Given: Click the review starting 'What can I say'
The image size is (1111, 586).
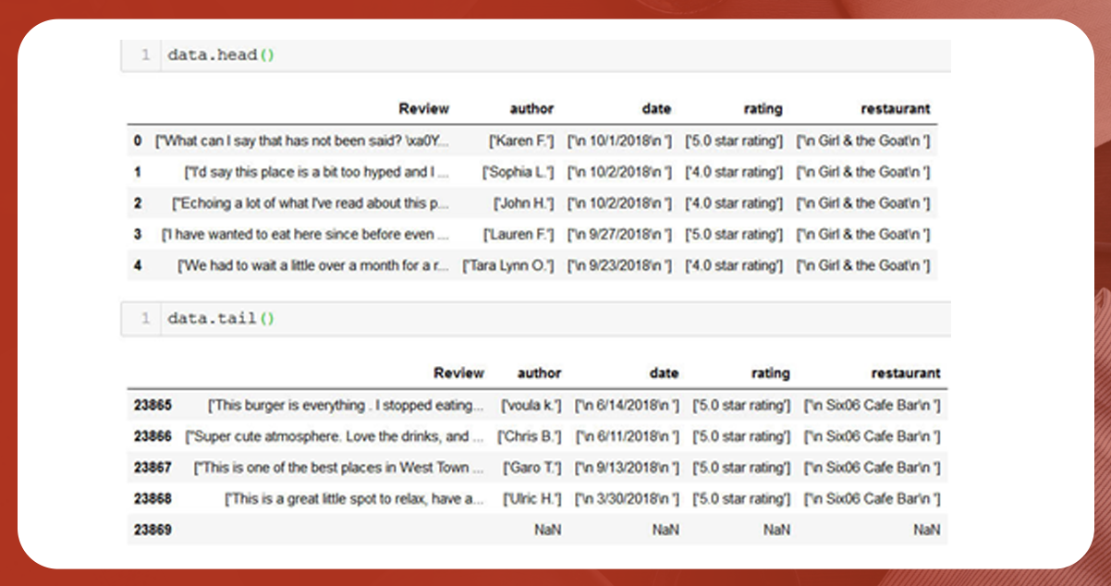Looking at the screenshot, I should [x=302, y=140].
